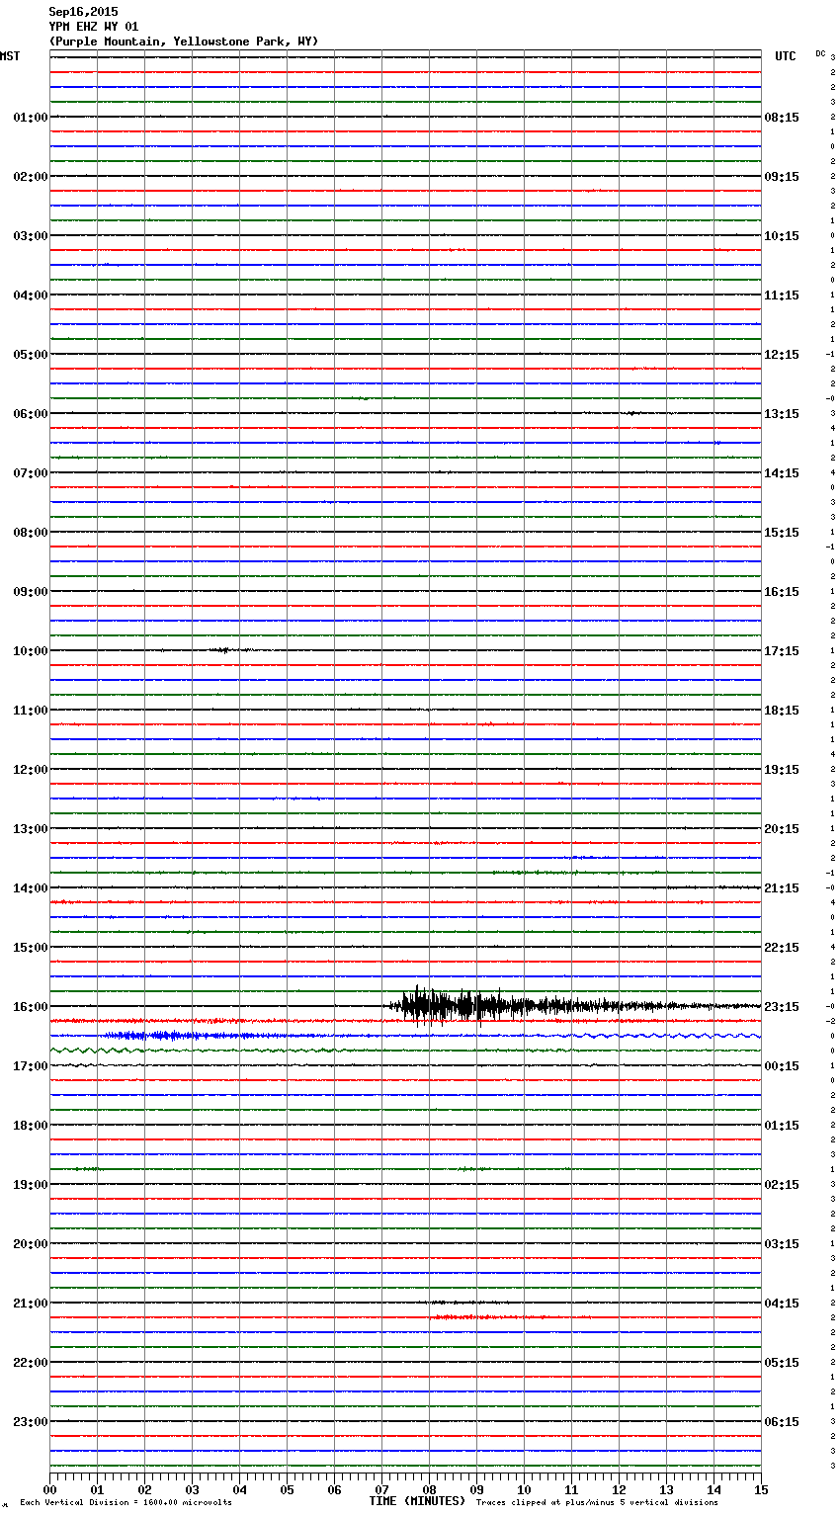
Task: Select the 16:00 MST time label
Action: pos(31,1007)
